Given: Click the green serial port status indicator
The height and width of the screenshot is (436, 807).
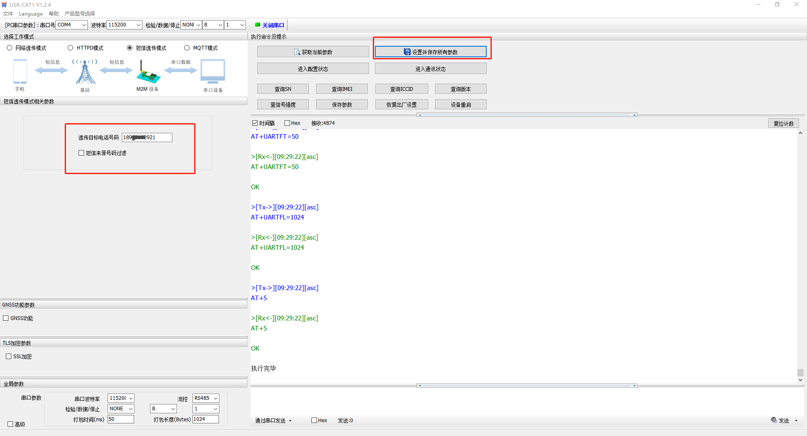Looking at the screenshot, I should click(x=258, y=25).
